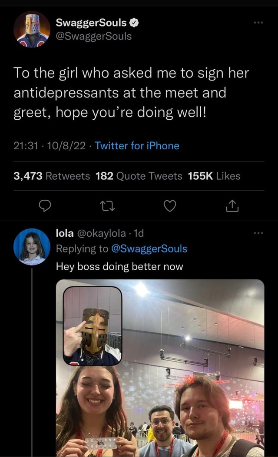Click the verified badge beside SwaggerSouls
The height and width of the screenshot is (457, 278).
point(135,23)
